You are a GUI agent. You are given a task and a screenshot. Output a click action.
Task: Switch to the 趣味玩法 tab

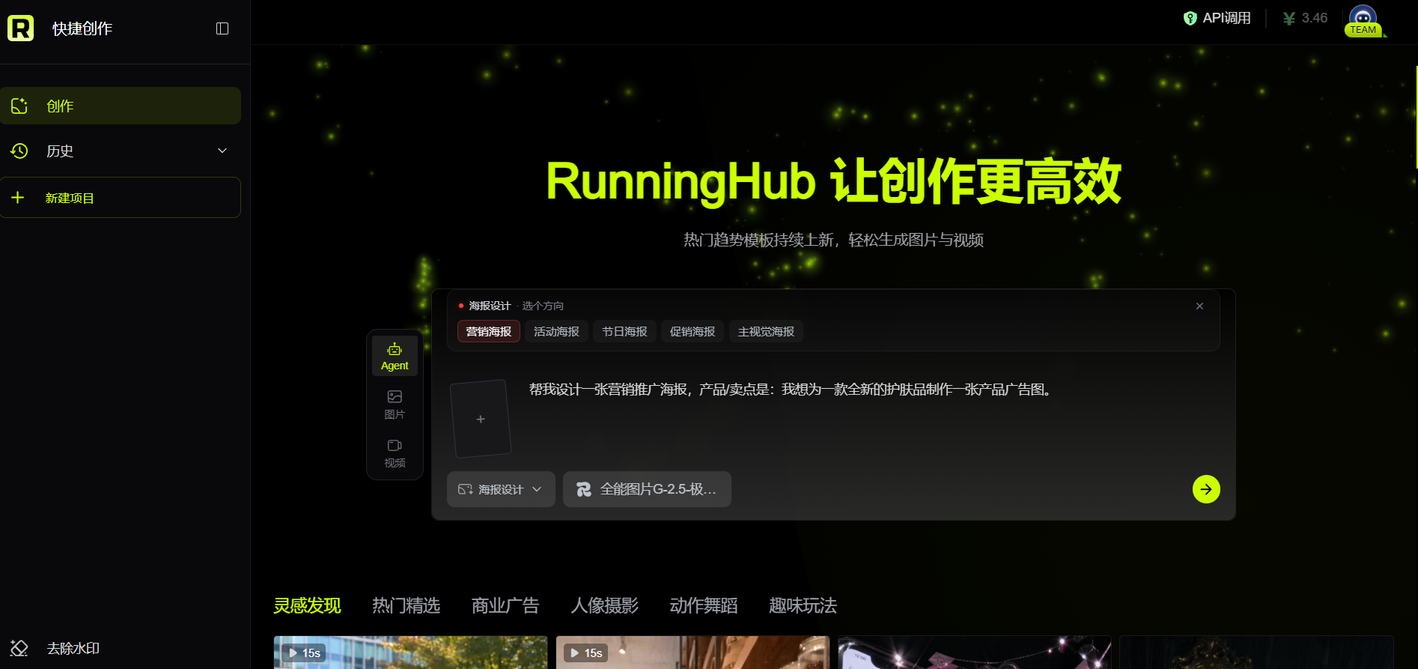tap(803, 605)
